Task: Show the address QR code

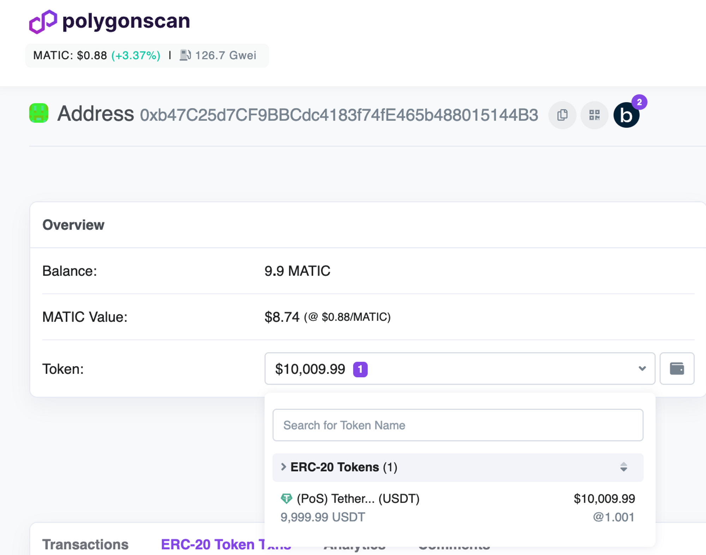Action: tap(594, 115)
